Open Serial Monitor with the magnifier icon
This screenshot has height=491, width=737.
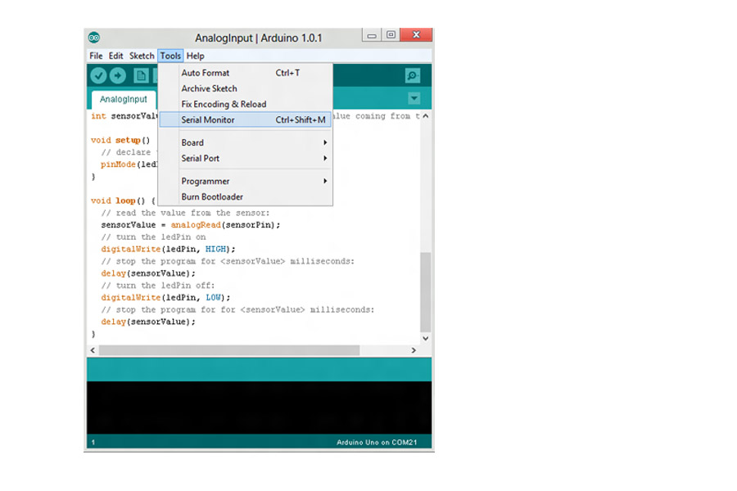pos(413,76)
